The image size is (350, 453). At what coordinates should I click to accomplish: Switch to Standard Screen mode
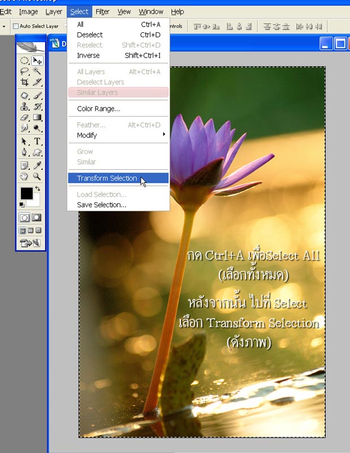(23, 230)
